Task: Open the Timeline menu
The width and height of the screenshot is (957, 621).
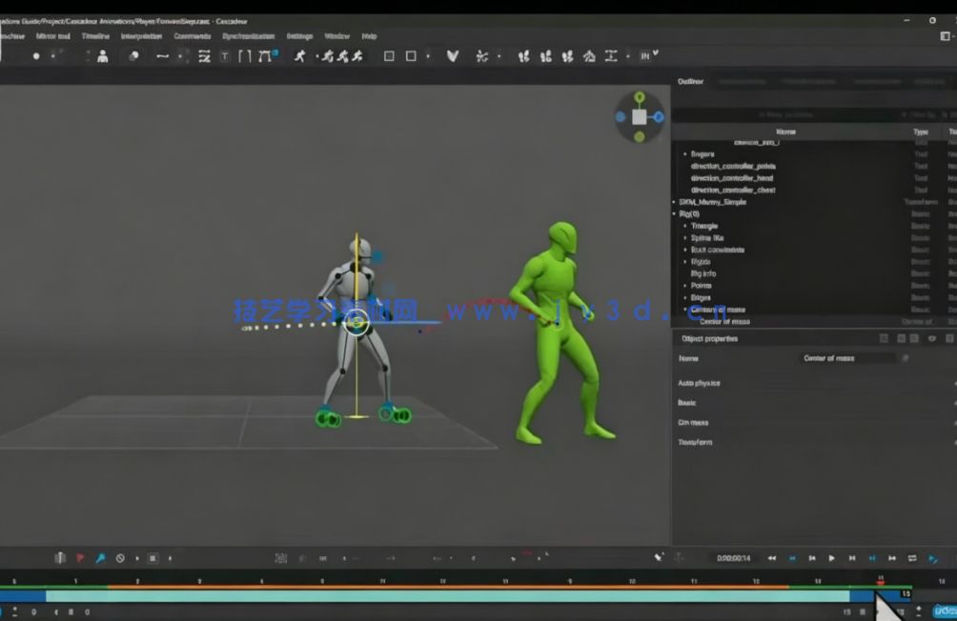Action: click(95, 36)
